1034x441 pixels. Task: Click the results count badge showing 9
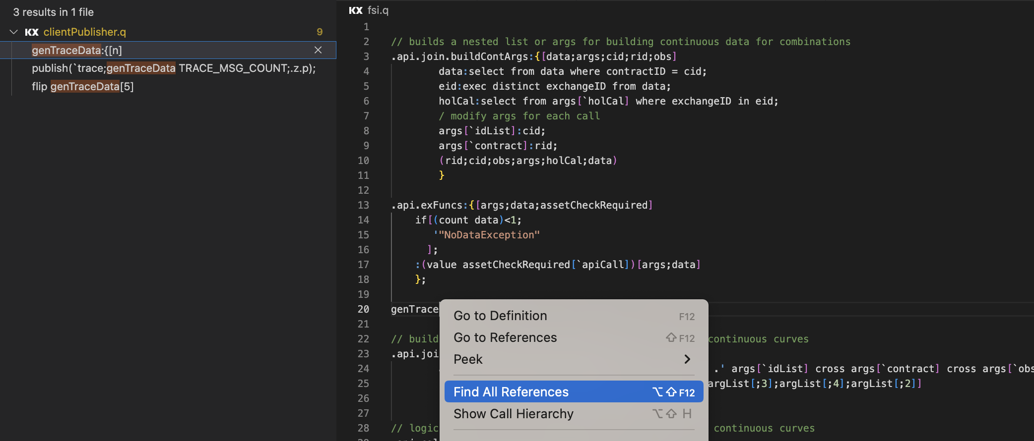pos(320,32)
